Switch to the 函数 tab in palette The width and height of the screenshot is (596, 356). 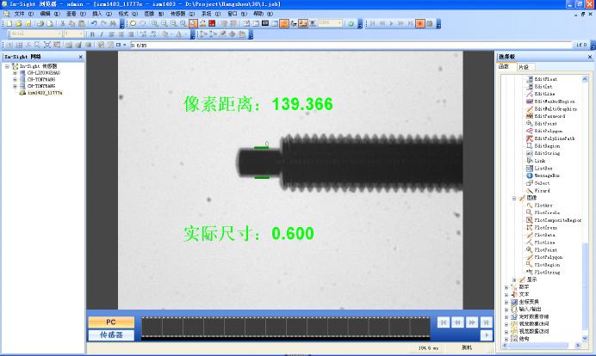[x=504, y=67]
